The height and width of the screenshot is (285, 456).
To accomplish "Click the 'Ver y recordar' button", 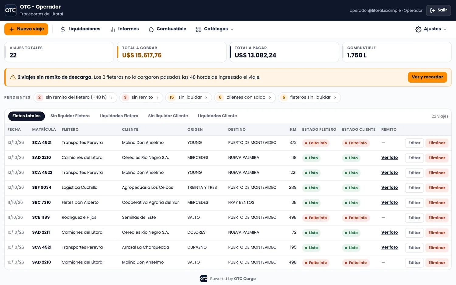I will (x=427, y=77).
